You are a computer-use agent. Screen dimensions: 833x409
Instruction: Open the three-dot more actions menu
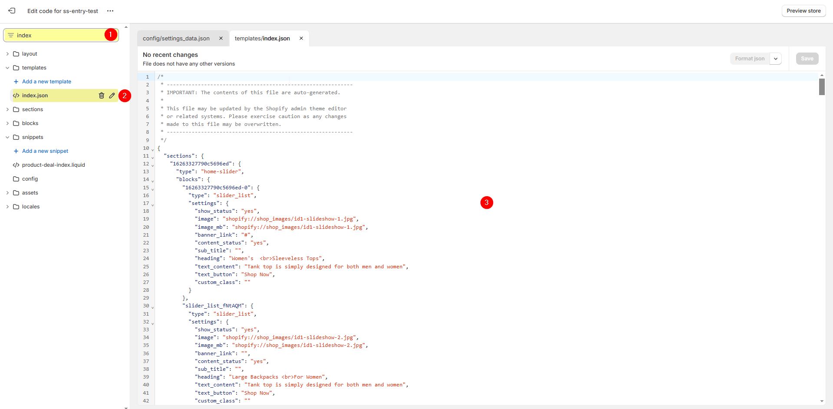[x=110, y=11]
